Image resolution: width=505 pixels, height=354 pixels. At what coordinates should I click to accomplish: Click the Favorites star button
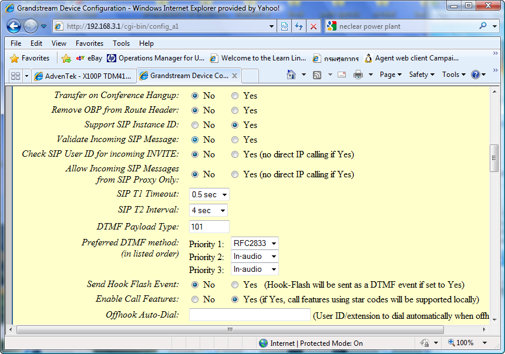(x=29, y=58)
